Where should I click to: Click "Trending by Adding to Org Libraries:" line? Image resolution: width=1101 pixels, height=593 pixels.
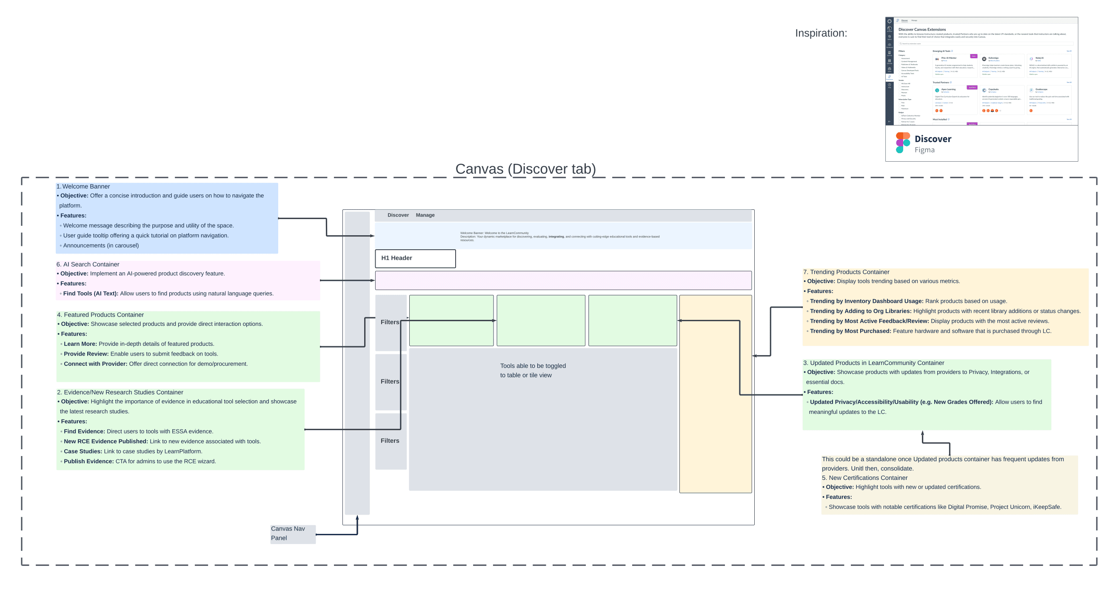tap(944, 311)
